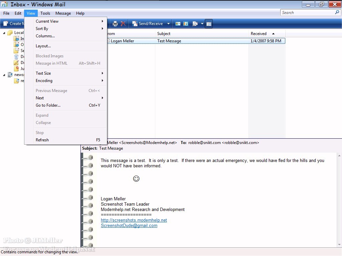The image size is (342, 256).
Task: Open the screenshots.modemhelp.net link
Action: (134, 220)
